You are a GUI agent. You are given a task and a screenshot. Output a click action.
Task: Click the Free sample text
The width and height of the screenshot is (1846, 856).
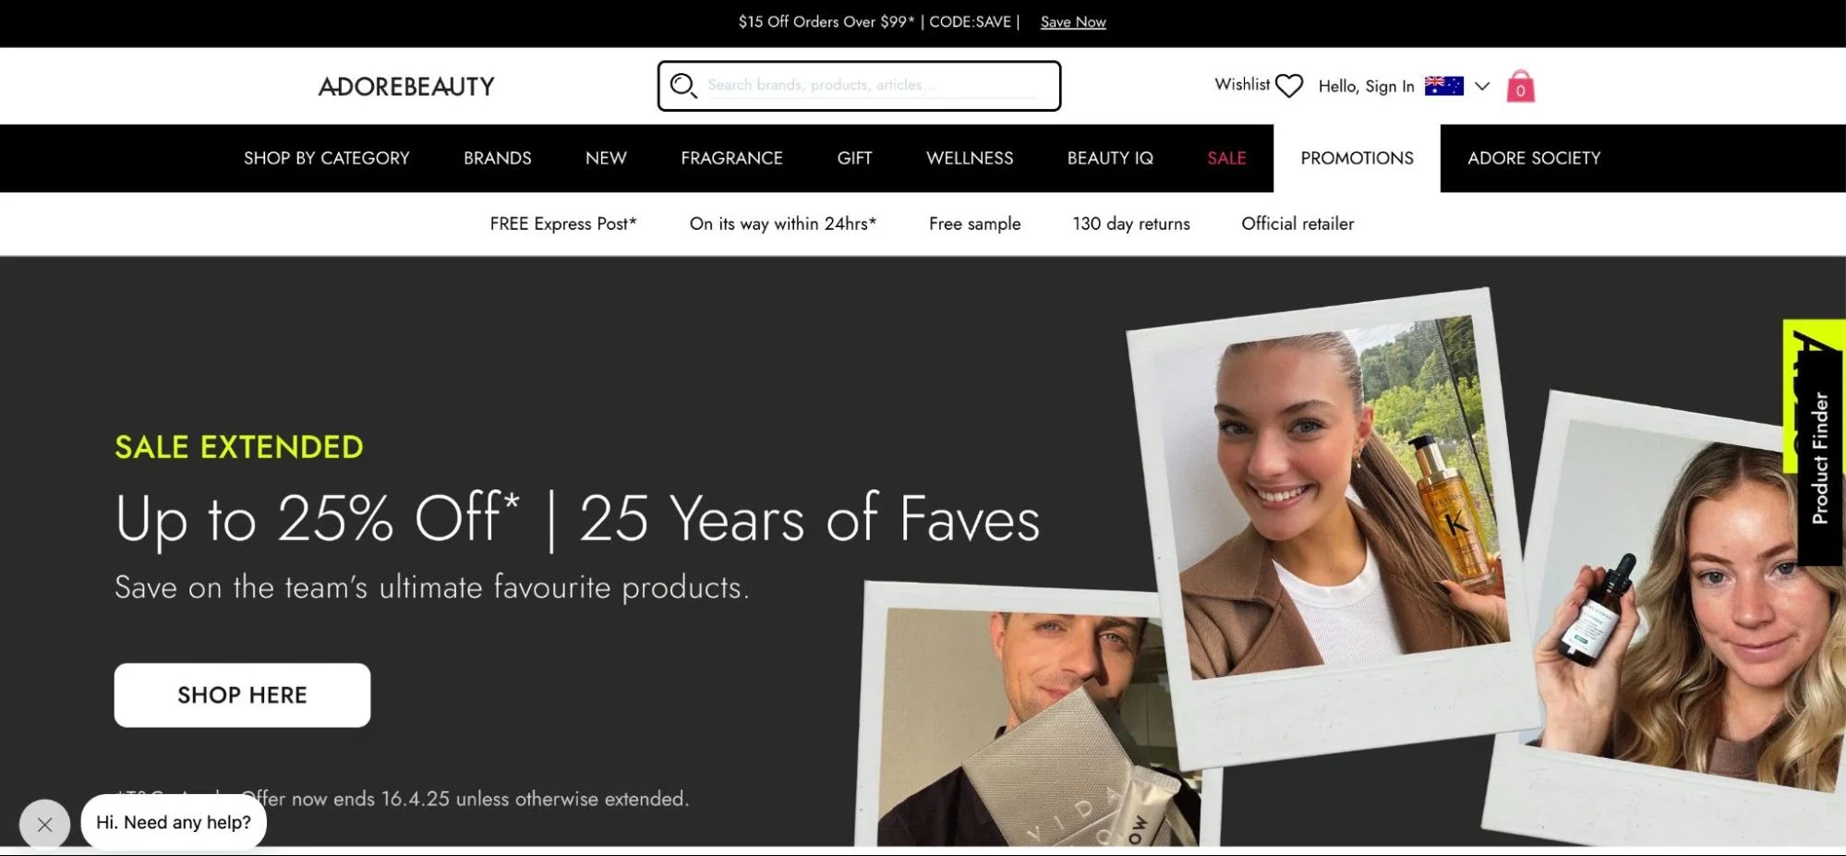click(974, 223)
